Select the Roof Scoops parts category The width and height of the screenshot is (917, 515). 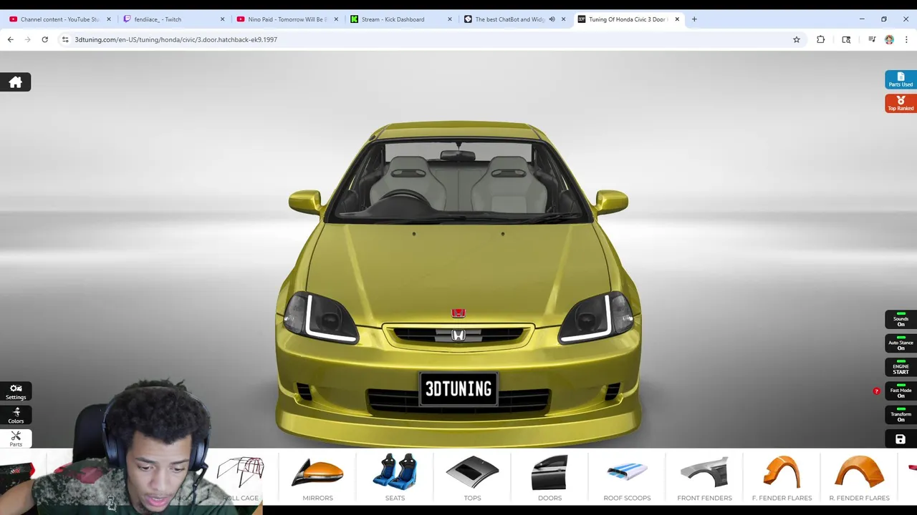[627, 478]
